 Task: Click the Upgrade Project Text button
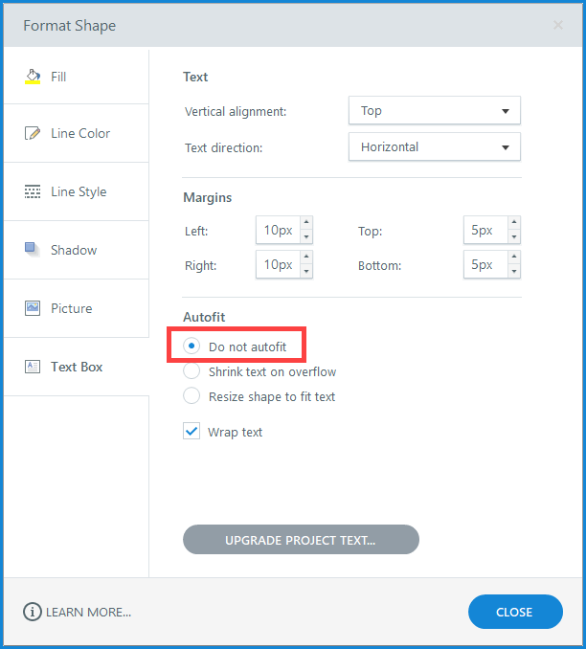(x=301, y=540)
